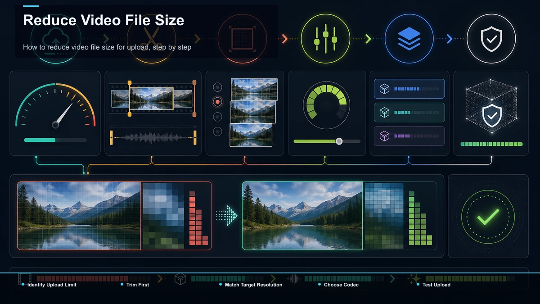
Task: Select the highlighted clip in the filmstrip
Action: coord(152,99)
